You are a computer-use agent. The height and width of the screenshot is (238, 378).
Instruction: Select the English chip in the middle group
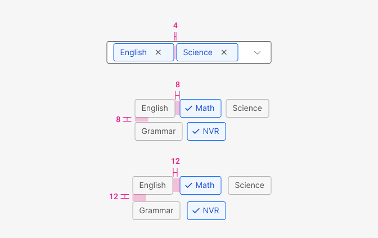(155, 108)
